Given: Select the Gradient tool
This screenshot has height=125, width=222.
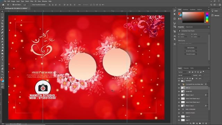Looking at the screenshot, I should pos(2,48).
